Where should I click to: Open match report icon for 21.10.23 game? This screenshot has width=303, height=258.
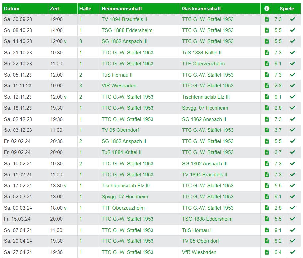coord(267,53)
